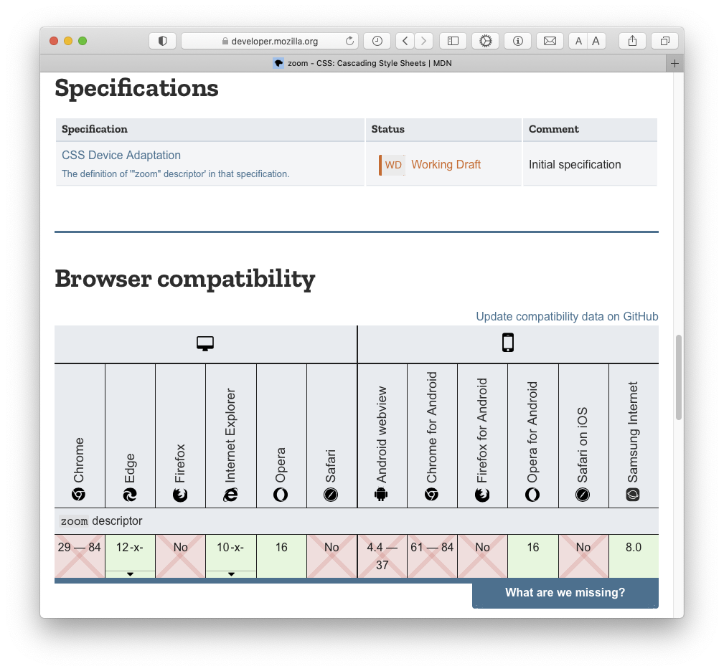Screen dimensions: 724x671
Task: Expand the Edge 12 compatibility notes
Action: point(130,574)
